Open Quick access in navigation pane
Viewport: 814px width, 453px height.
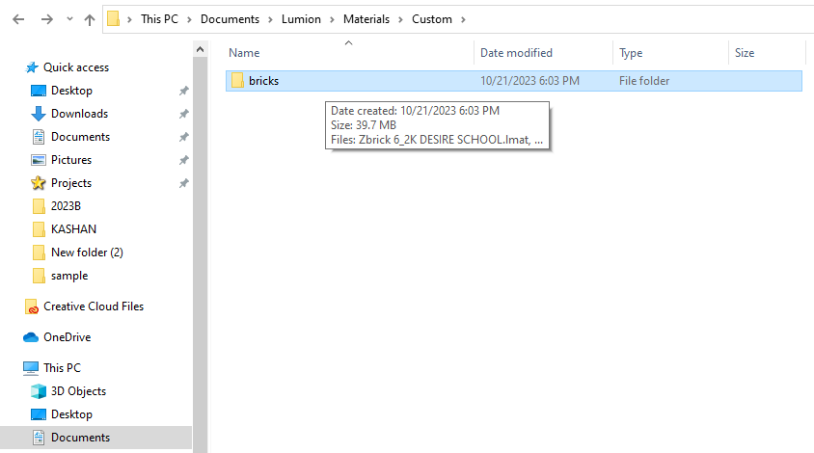76,67
